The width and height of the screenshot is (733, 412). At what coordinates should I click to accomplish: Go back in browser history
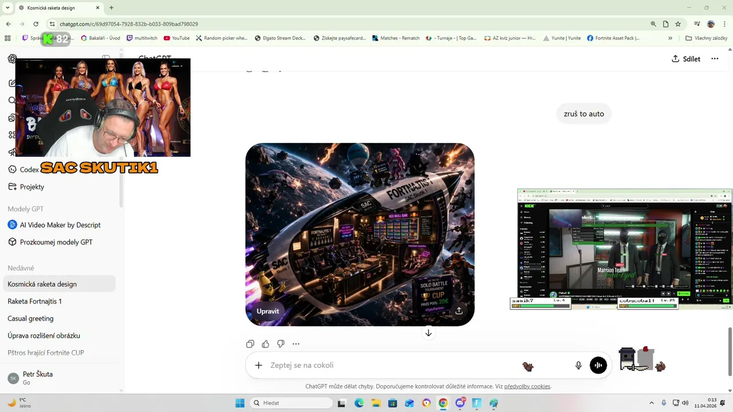tap(9, 24)
